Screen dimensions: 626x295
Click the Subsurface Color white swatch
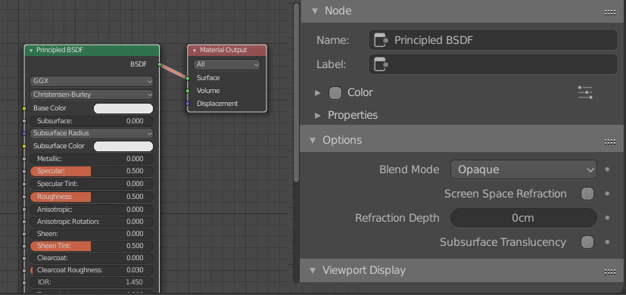pos(123,146)
